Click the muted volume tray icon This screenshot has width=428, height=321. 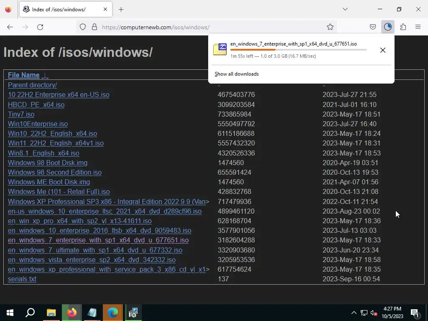[x=374, y=313]
